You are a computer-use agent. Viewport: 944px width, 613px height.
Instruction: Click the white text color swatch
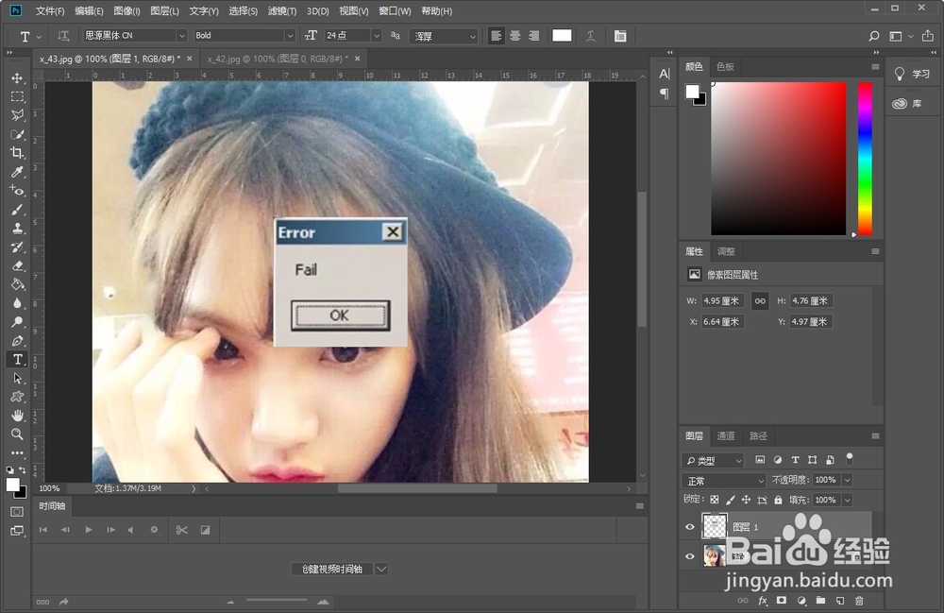562,36
